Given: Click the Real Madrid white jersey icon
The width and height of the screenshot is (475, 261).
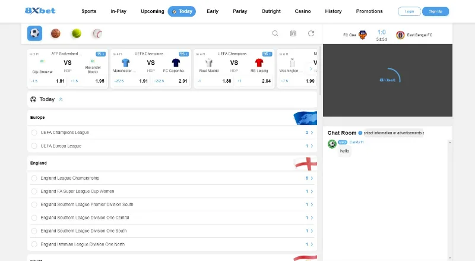Looking at the screenshot, I should [x=209, y=63].
